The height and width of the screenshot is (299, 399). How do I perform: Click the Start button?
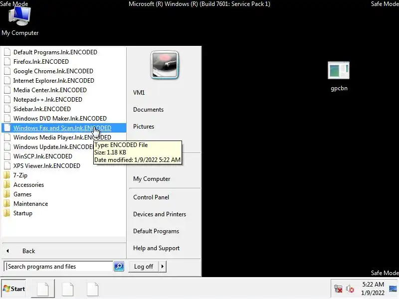[x=14, y=289]
